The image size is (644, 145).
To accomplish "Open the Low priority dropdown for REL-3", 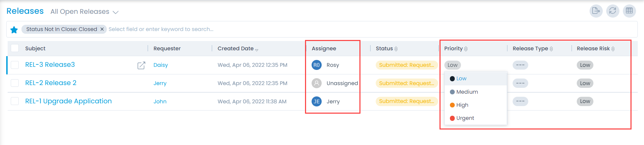I will pyautogui.click(x=452, y=65).
